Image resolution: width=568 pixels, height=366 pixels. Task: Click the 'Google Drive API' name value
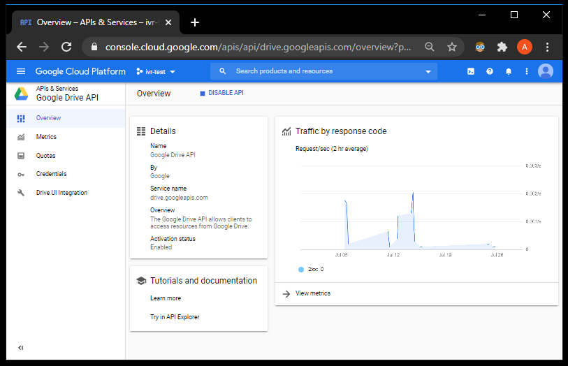173,155
